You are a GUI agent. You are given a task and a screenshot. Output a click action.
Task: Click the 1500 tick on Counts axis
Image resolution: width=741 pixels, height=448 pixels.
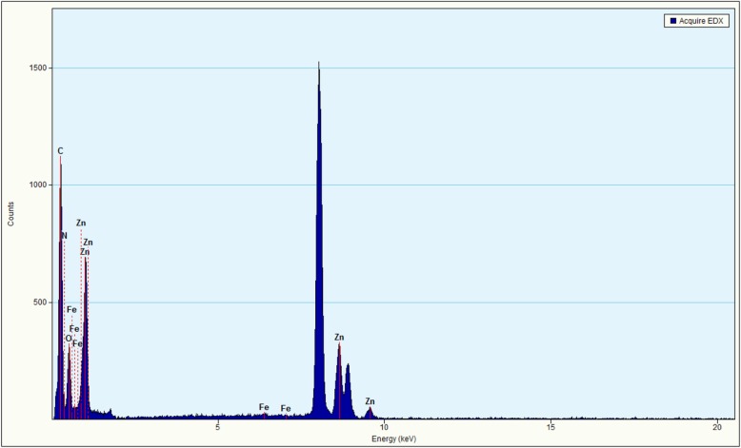(x=38, y=68)
